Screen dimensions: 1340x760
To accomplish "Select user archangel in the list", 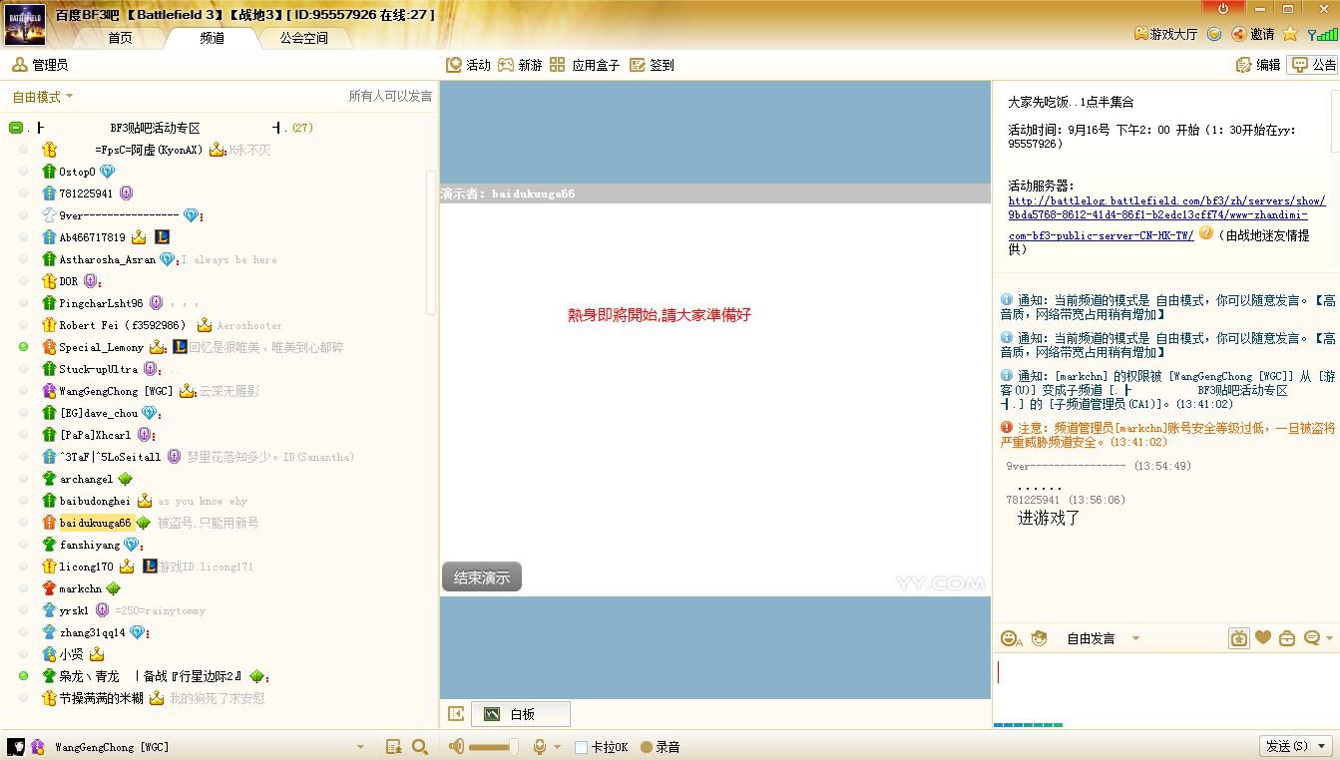I will [86, 479].
